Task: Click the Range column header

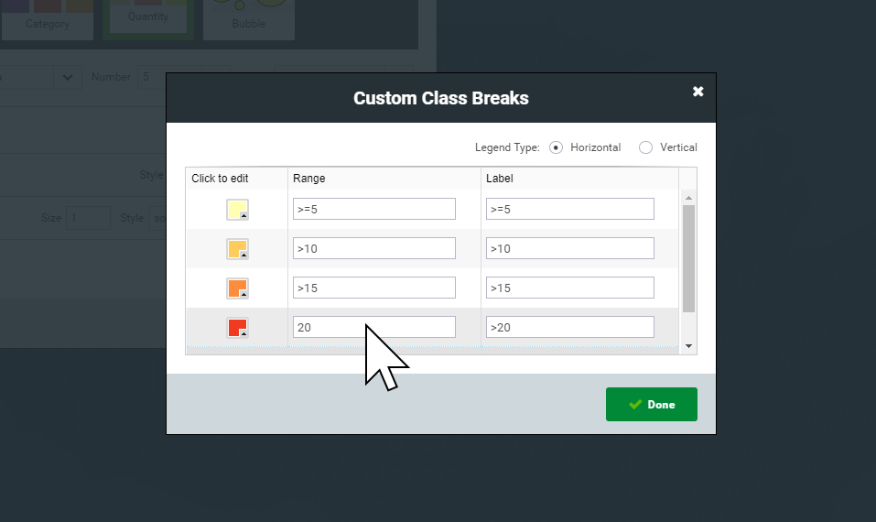Action: coord(384,179)
